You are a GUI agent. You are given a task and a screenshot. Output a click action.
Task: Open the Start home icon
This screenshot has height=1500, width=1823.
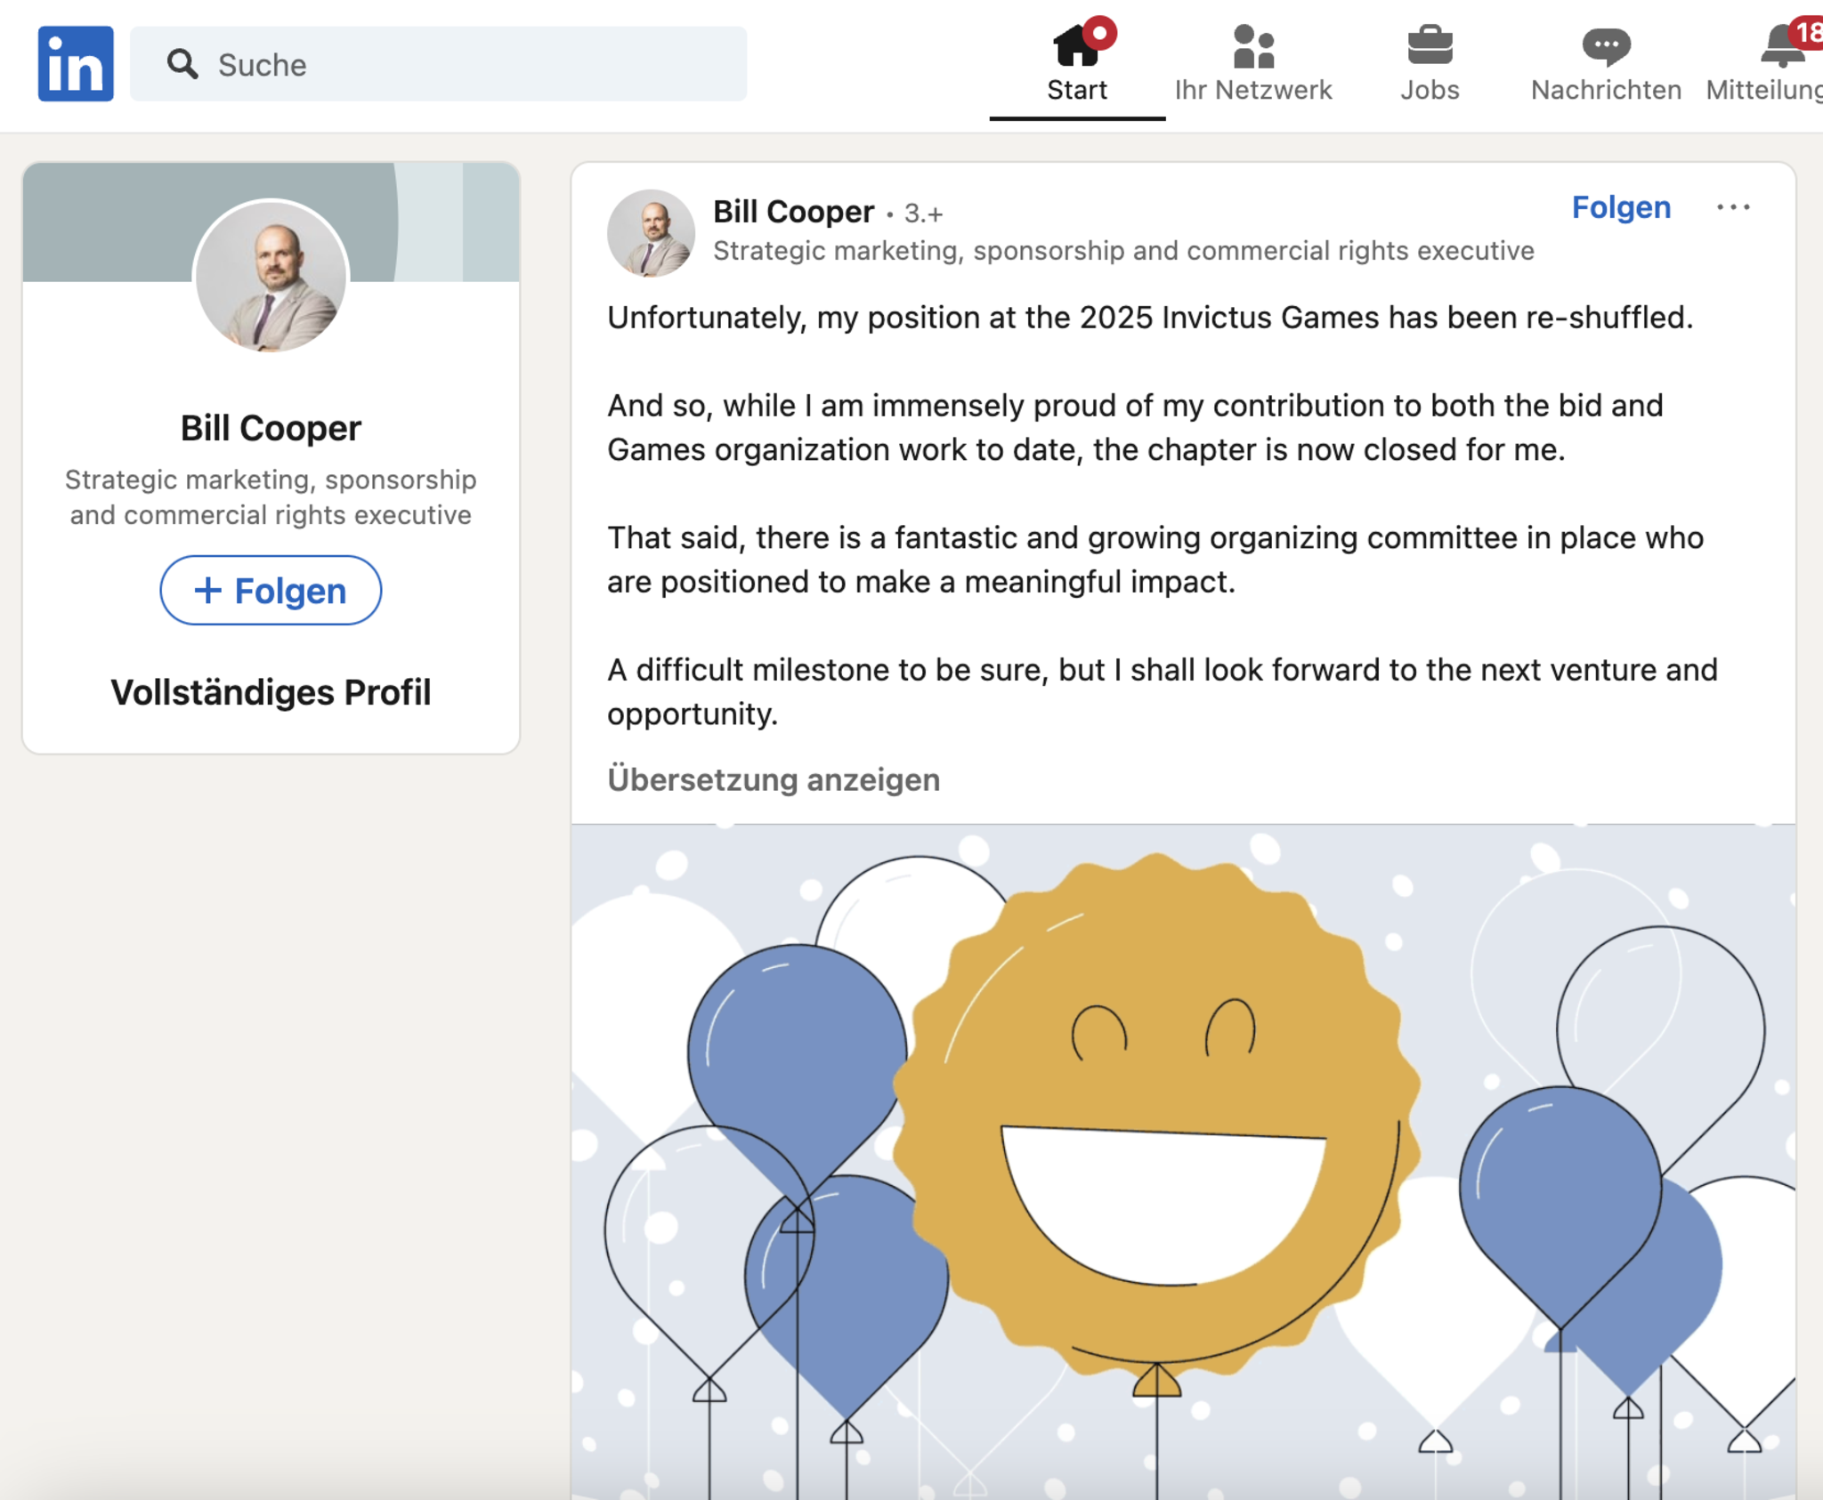(x=1076, y=46)
